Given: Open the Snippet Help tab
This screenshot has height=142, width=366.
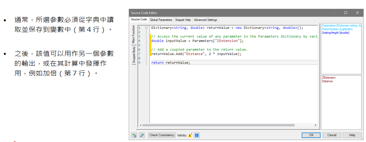Looking at the screenshot, I should (183, 20).
